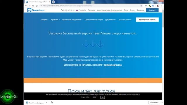187x105 pixels.
Task: Click the browser forward arrow
Action: (30, 6)
